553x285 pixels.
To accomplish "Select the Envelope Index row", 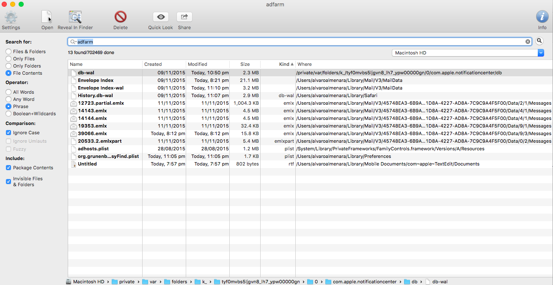I will coord(310,80).
